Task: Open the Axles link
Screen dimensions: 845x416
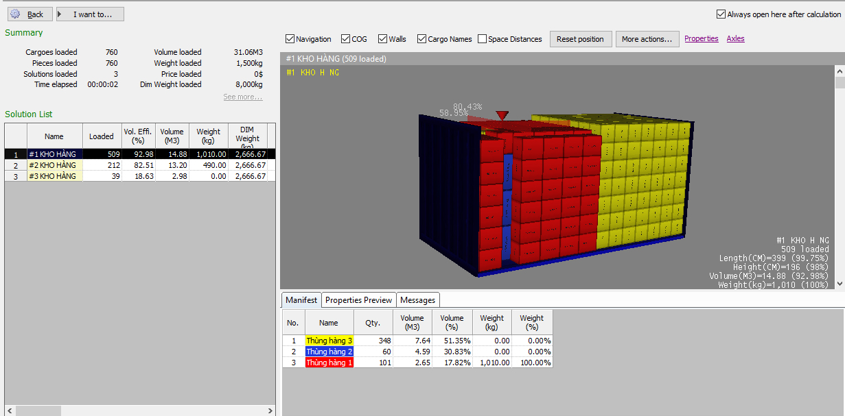Action: click(735, 38)
